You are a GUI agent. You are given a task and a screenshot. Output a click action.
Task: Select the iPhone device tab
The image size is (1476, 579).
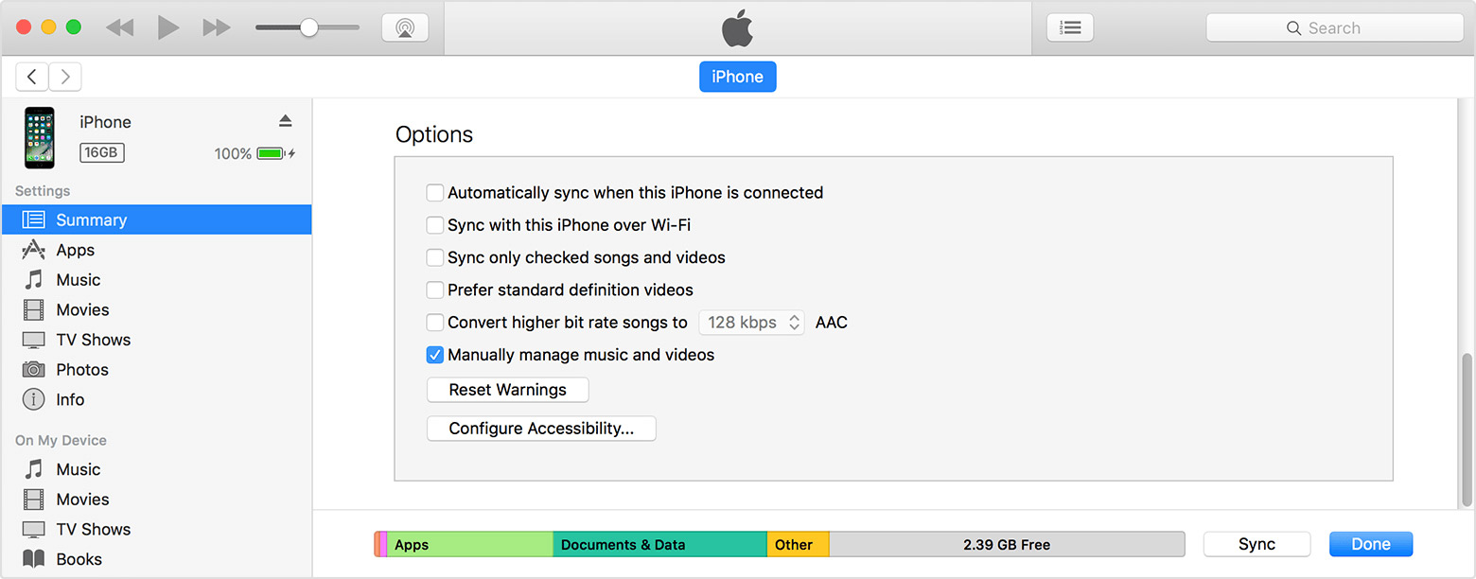pos(737,77)
